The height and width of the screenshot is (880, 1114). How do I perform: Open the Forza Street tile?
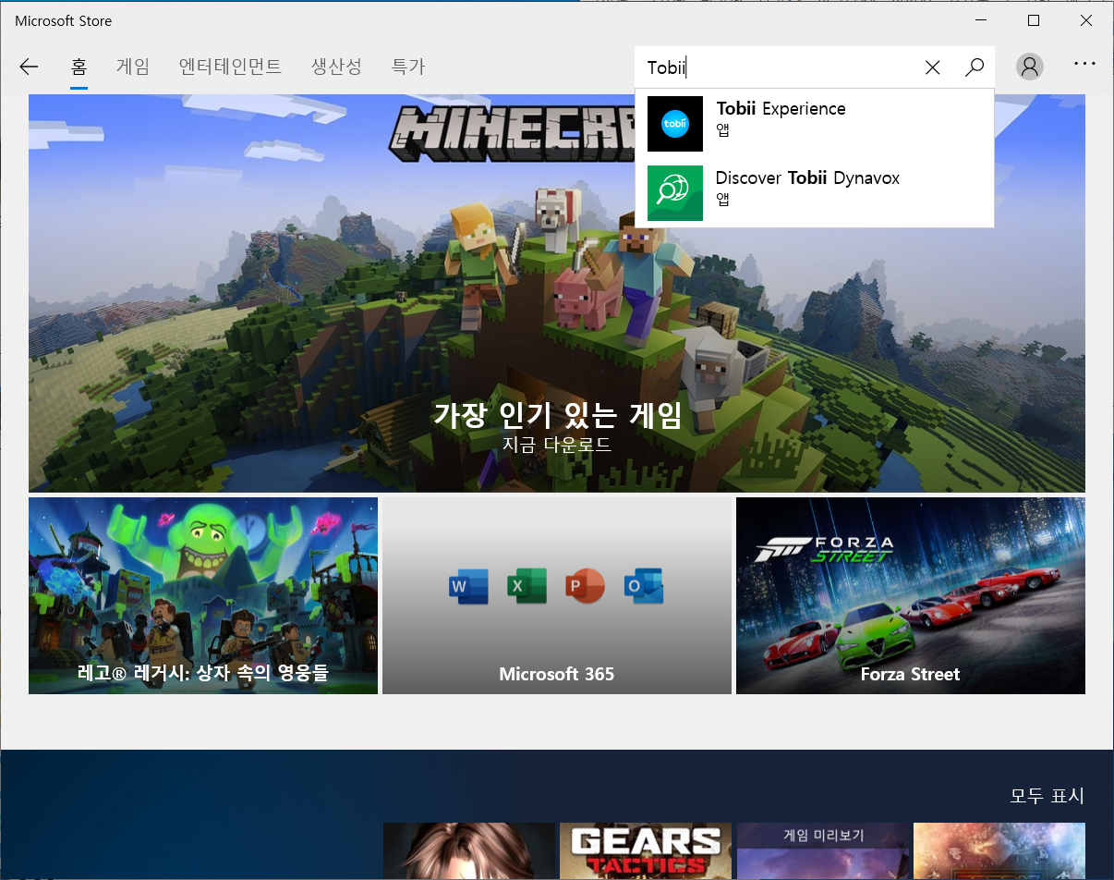911,595
